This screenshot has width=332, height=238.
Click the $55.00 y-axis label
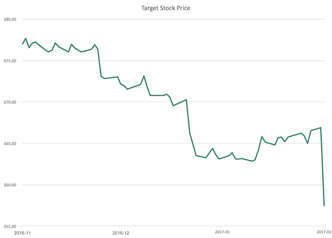click(x=10, y=226)
